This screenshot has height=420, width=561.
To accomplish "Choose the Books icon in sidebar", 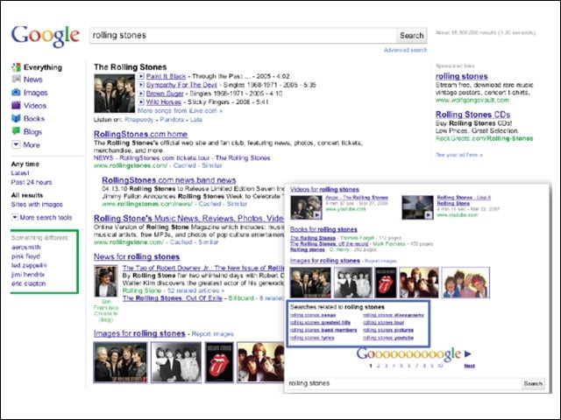I will click(16, 118).
